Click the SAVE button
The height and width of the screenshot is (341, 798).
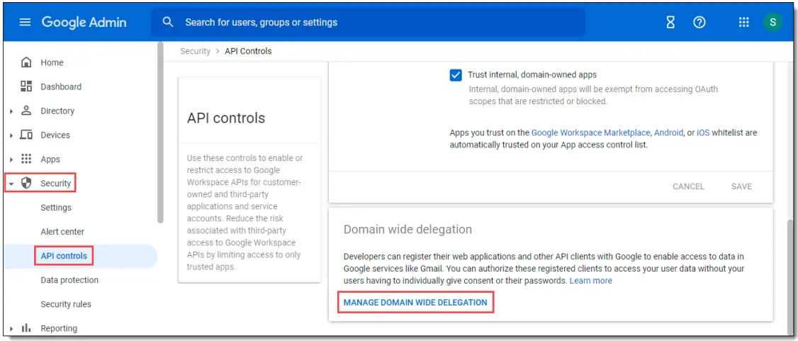pyautogui.click(x=741, y=186)
